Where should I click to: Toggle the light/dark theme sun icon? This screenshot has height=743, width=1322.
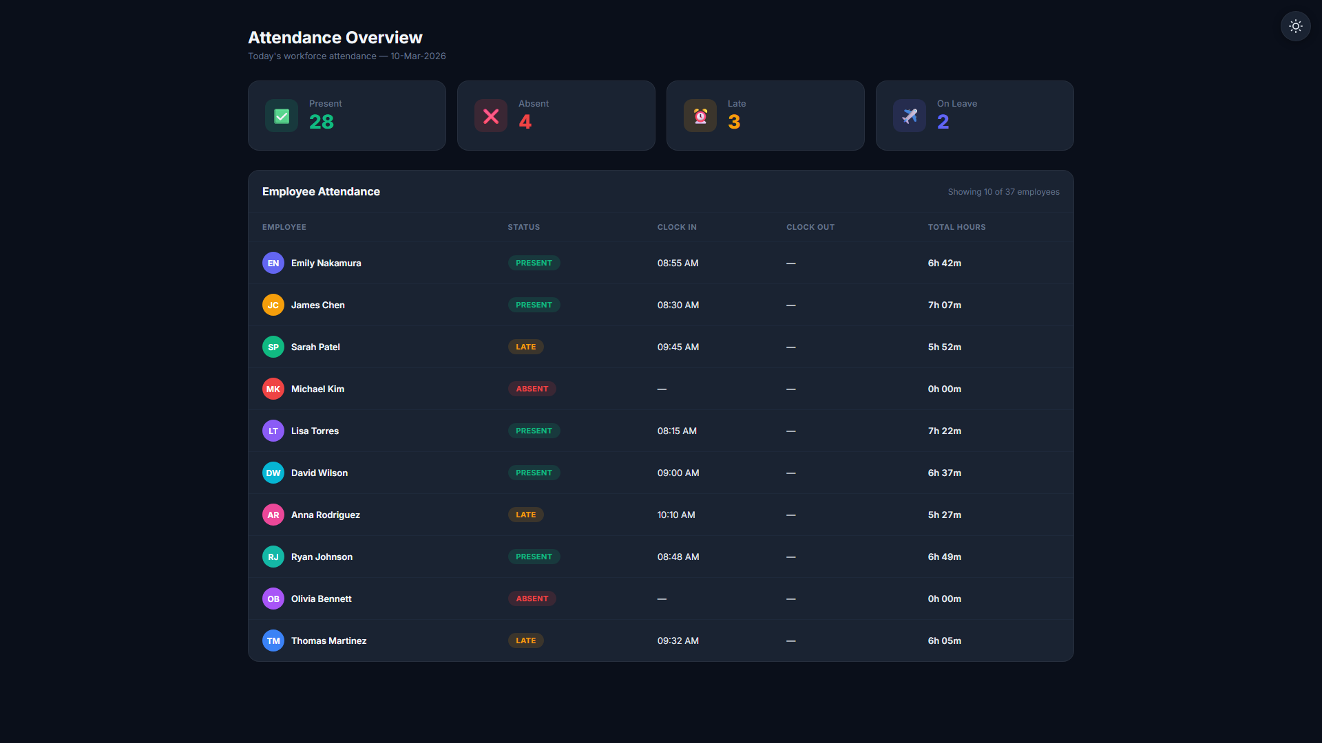pyautogui.click(x=1295, y=26)
